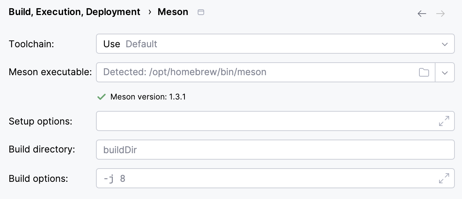Screen dimensions: 462x199
Task: Click the 'Build directory:' label
Action: 42,149
